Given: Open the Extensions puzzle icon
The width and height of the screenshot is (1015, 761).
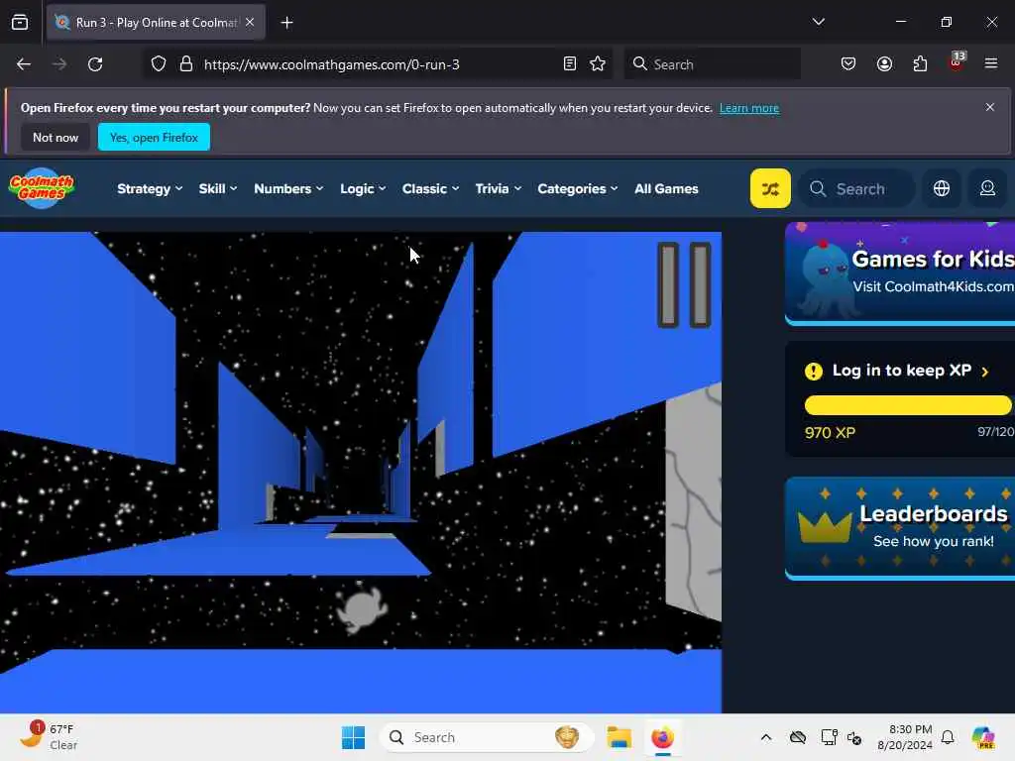Looking at the screenshot, I should pos(920,64).
